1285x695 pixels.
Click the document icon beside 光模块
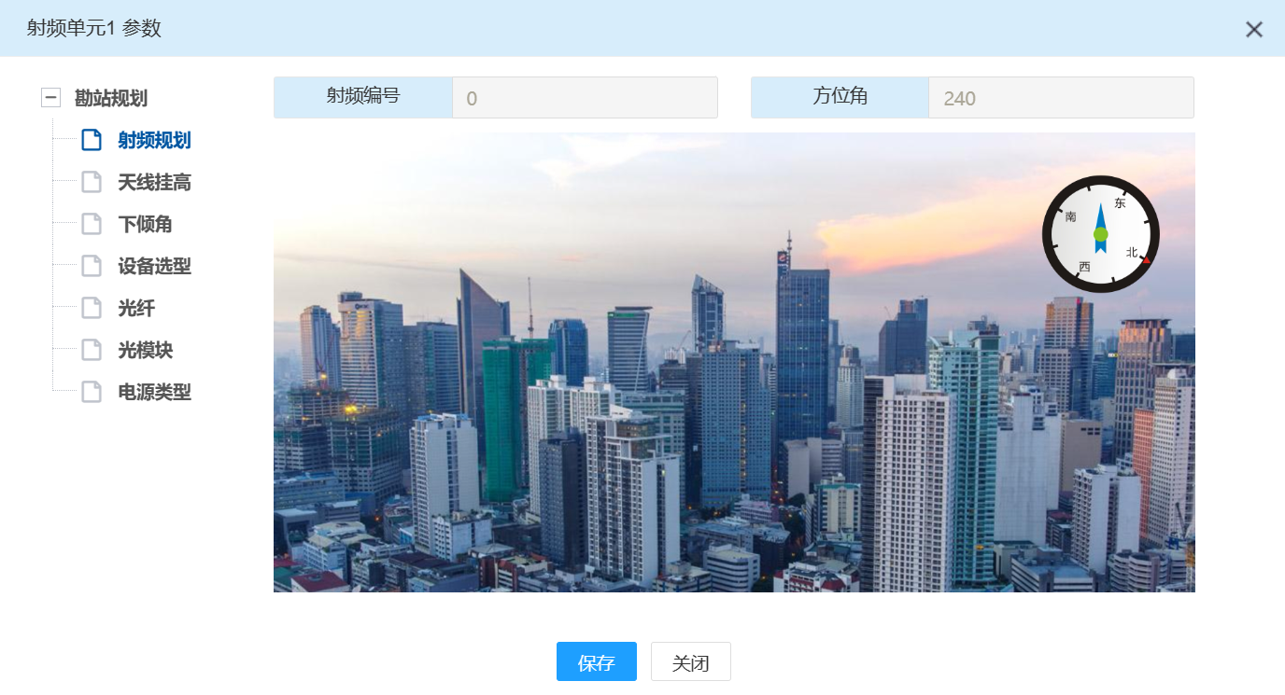tap(92, 350)
